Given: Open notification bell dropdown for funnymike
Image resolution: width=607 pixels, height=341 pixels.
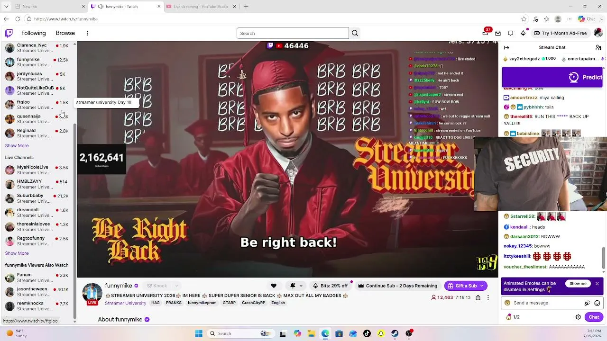Looking at the screenshot, I should tap(296, 286).
